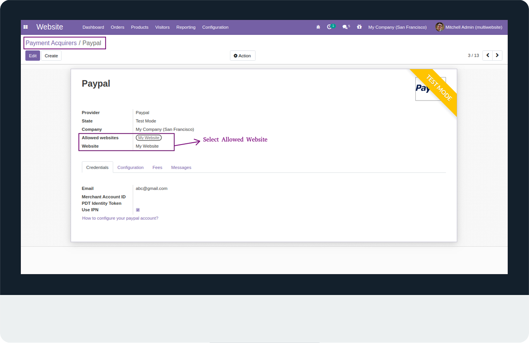
Task: Click the Merchant Account ID label
Action: 104,197
